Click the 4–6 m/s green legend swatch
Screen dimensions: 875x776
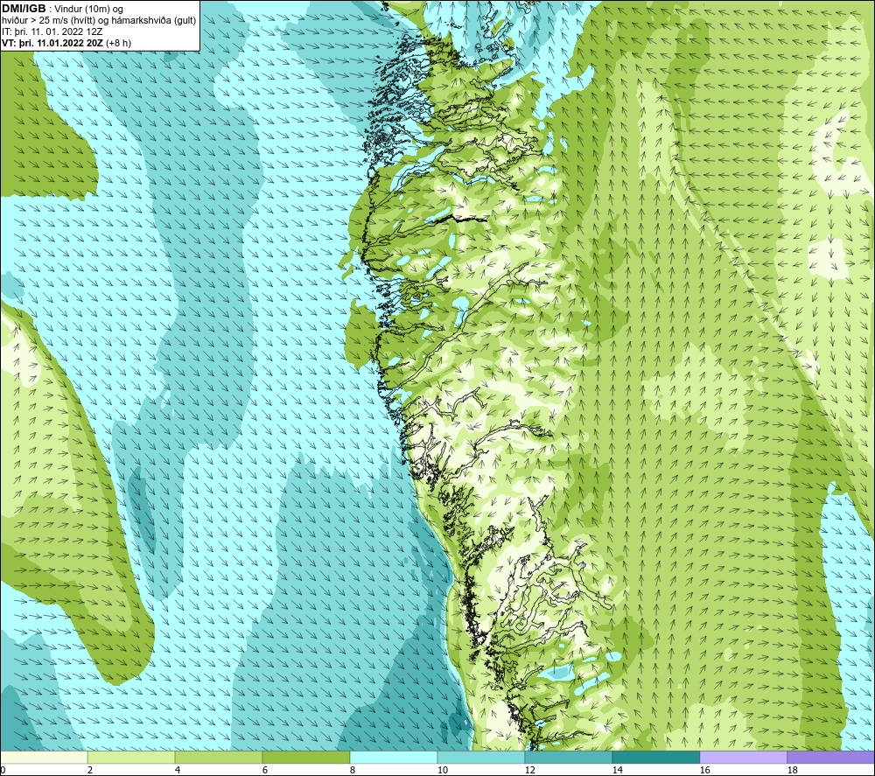click(x=219, y=757)
